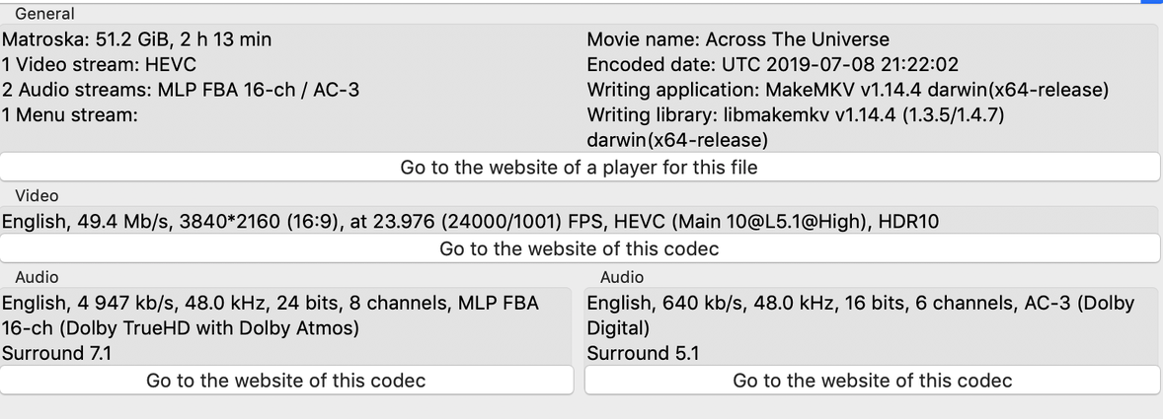Click the '1 Video stream: HEVC' line
This screenshot has height=419, width=1163.
[x=100, y=65]
